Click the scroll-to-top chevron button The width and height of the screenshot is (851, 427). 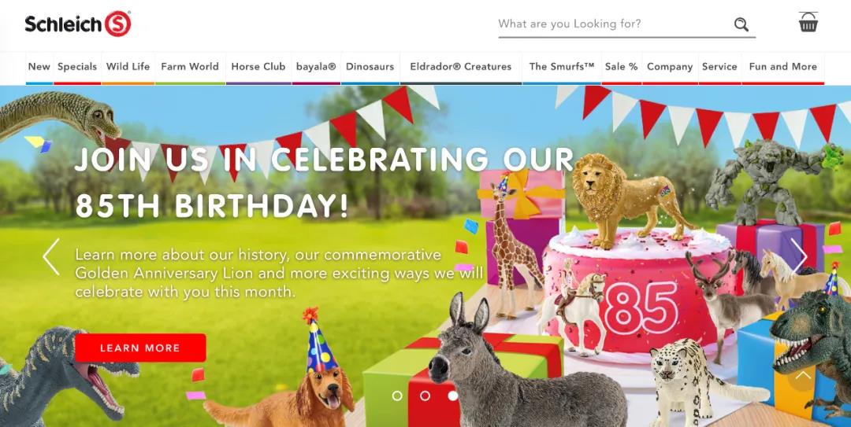point(803,376)
